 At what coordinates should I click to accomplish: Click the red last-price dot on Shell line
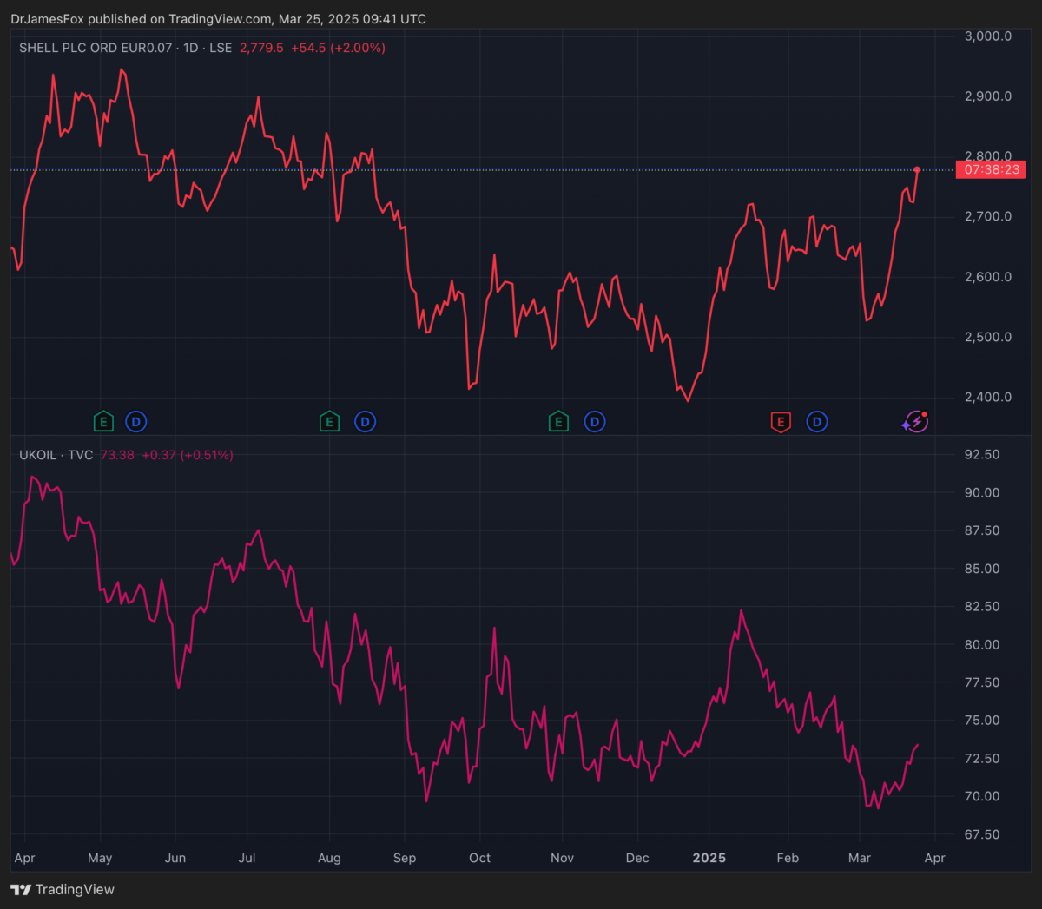(x=917, y=169)
